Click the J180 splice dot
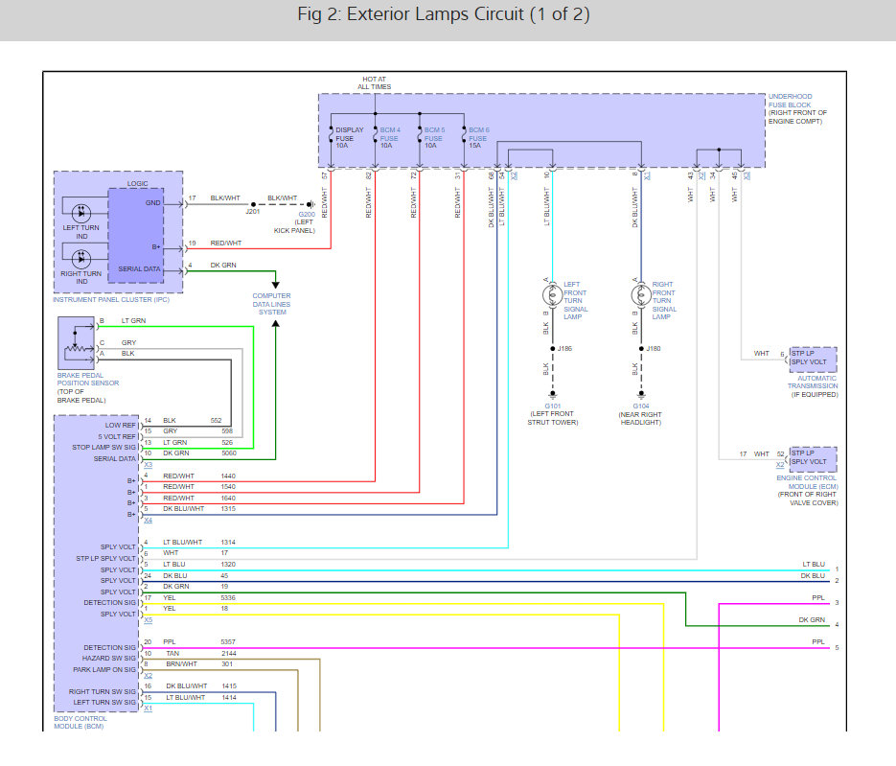 (641, 349)
